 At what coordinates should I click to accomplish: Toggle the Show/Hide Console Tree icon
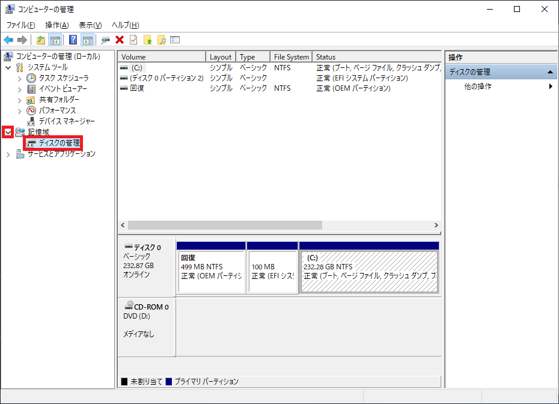[x=55, y=40]
